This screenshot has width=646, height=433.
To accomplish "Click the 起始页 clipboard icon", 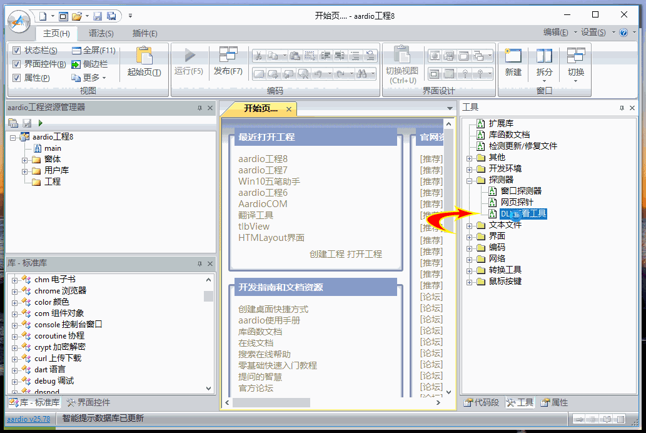I will [144, 56].
